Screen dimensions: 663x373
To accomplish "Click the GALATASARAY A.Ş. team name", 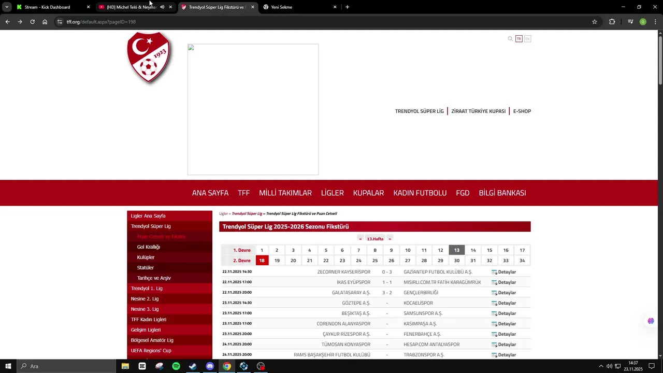I will point(351,293).
